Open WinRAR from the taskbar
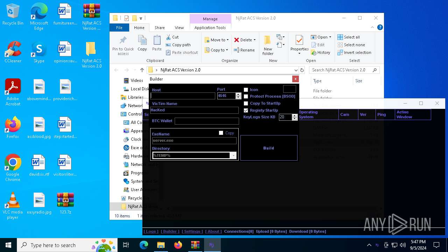 pyautogui.click(x=195, y=245)
